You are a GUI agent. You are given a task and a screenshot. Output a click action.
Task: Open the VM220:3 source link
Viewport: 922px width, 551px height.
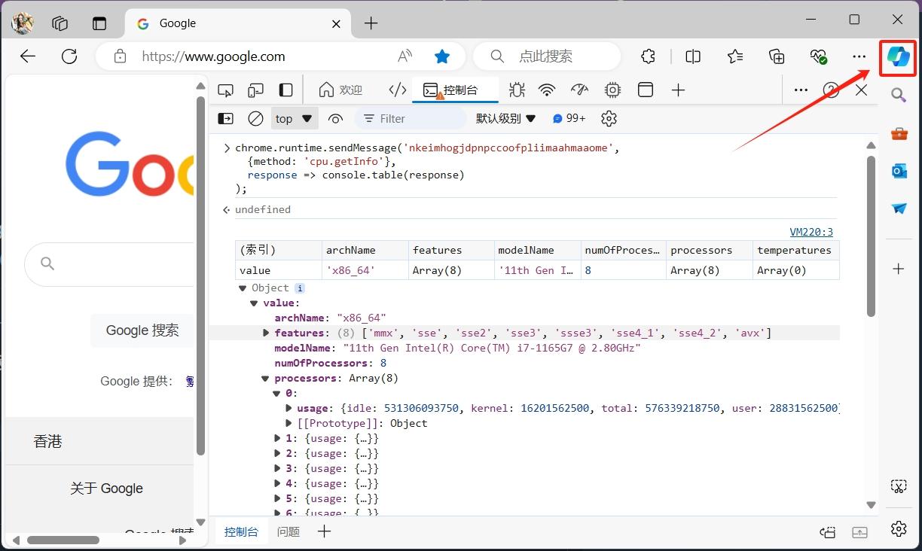(x=811, y=232)
